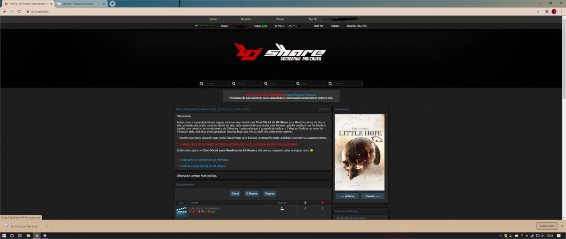This screenshot has width=566, height=239.
Task: Open the Windows Start menu
Action: (x=4, y=235)
